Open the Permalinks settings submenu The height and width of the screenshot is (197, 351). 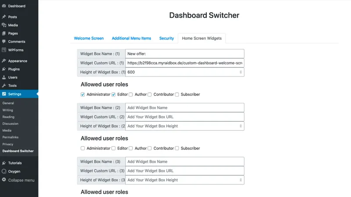click(x=10, y=137)
